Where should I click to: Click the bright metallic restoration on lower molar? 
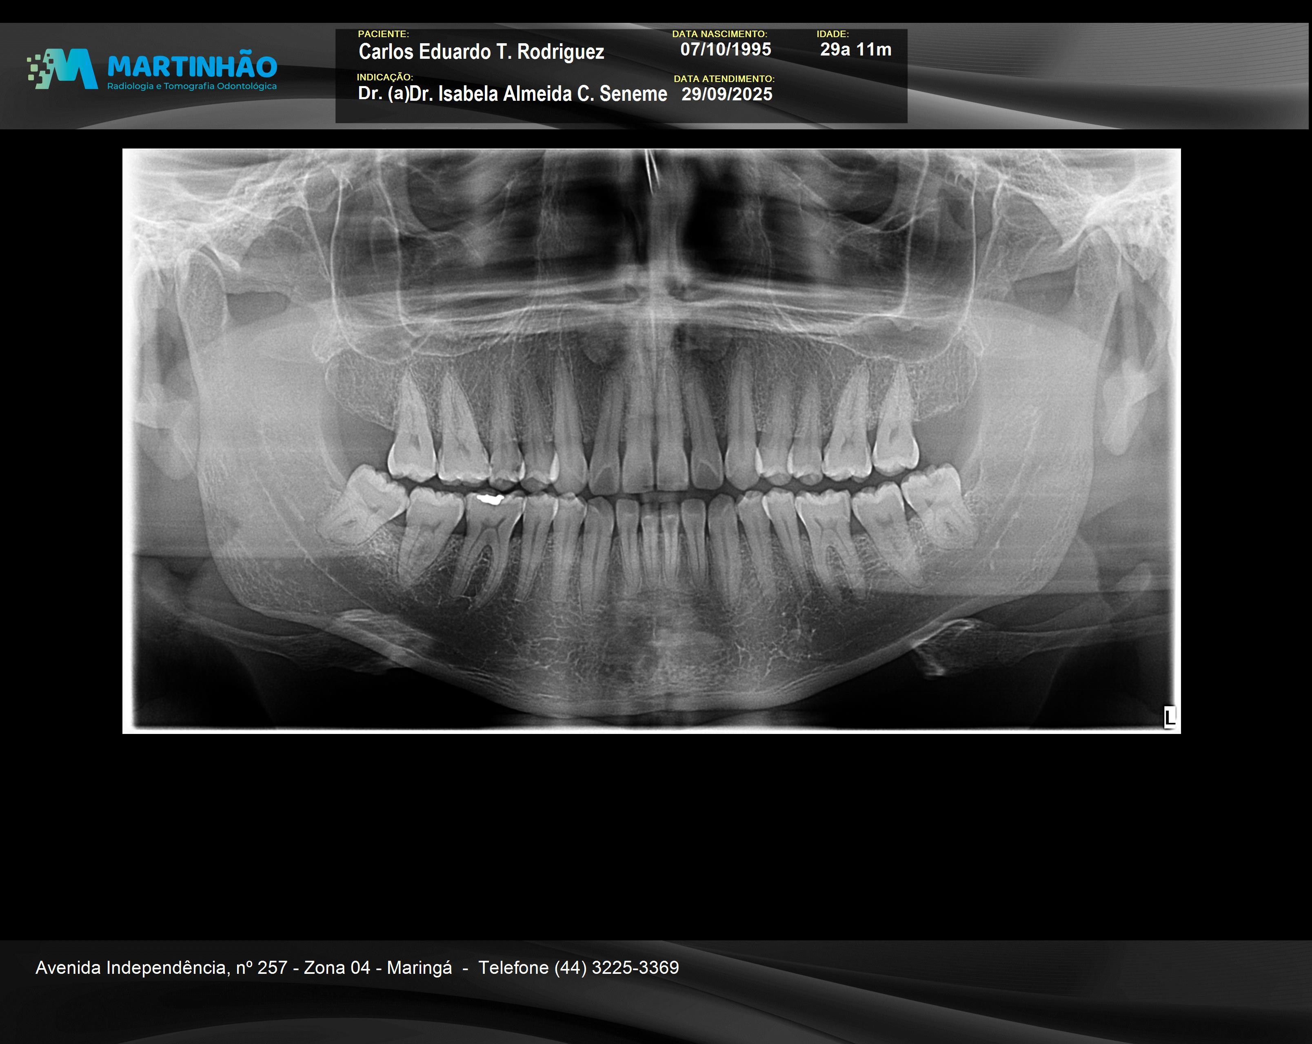(x=490, y=499)
